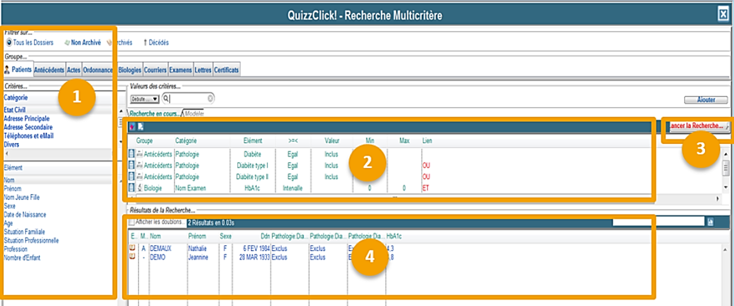This screenshot has width=734, height=306.
Task: Enable the 'Afficher les doublons' checkbox
Action: (132, 222)
